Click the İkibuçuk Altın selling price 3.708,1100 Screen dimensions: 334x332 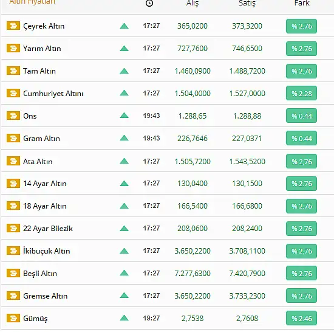click(247, 251)
